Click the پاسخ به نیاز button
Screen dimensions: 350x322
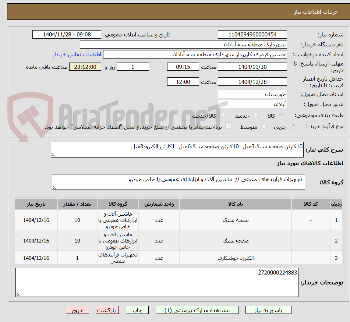click(x=268, y=310)
